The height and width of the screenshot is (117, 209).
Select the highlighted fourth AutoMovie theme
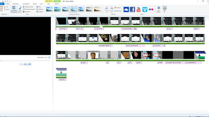(x=73, y=9)
